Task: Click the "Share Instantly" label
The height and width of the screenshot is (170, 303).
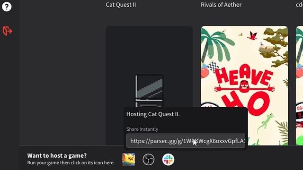Action: click(x=142, y=129)
